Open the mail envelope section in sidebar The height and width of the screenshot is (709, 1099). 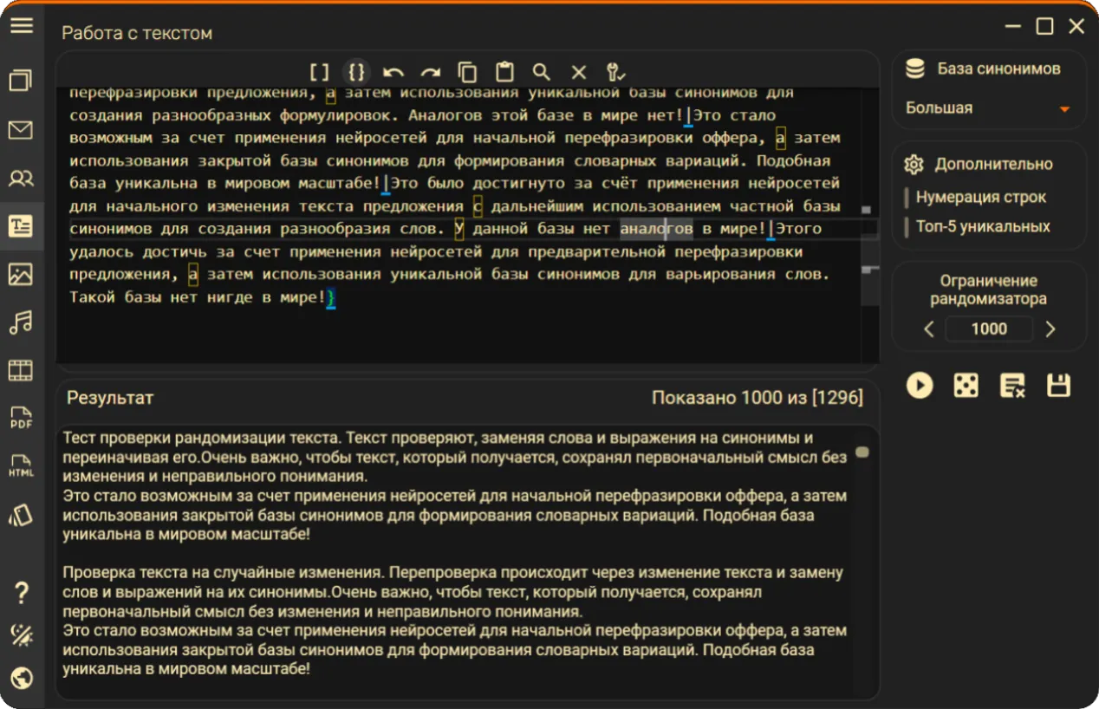coord(21,130)
